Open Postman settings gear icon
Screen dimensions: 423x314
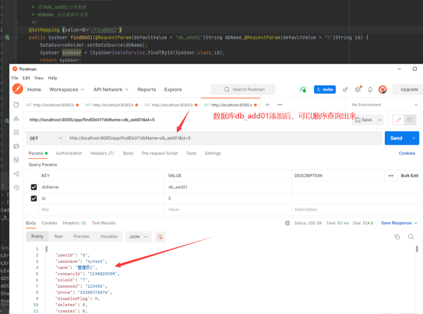(358, 89)
